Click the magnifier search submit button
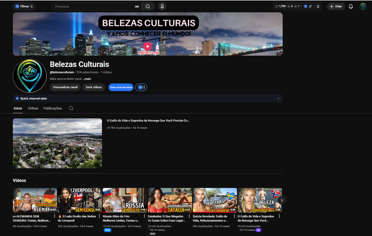The height and width of the screenshot is (236, 372). tap(148, 6)
